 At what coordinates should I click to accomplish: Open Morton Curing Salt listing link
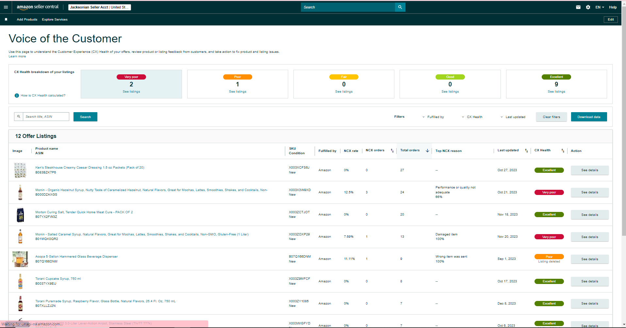84,212
